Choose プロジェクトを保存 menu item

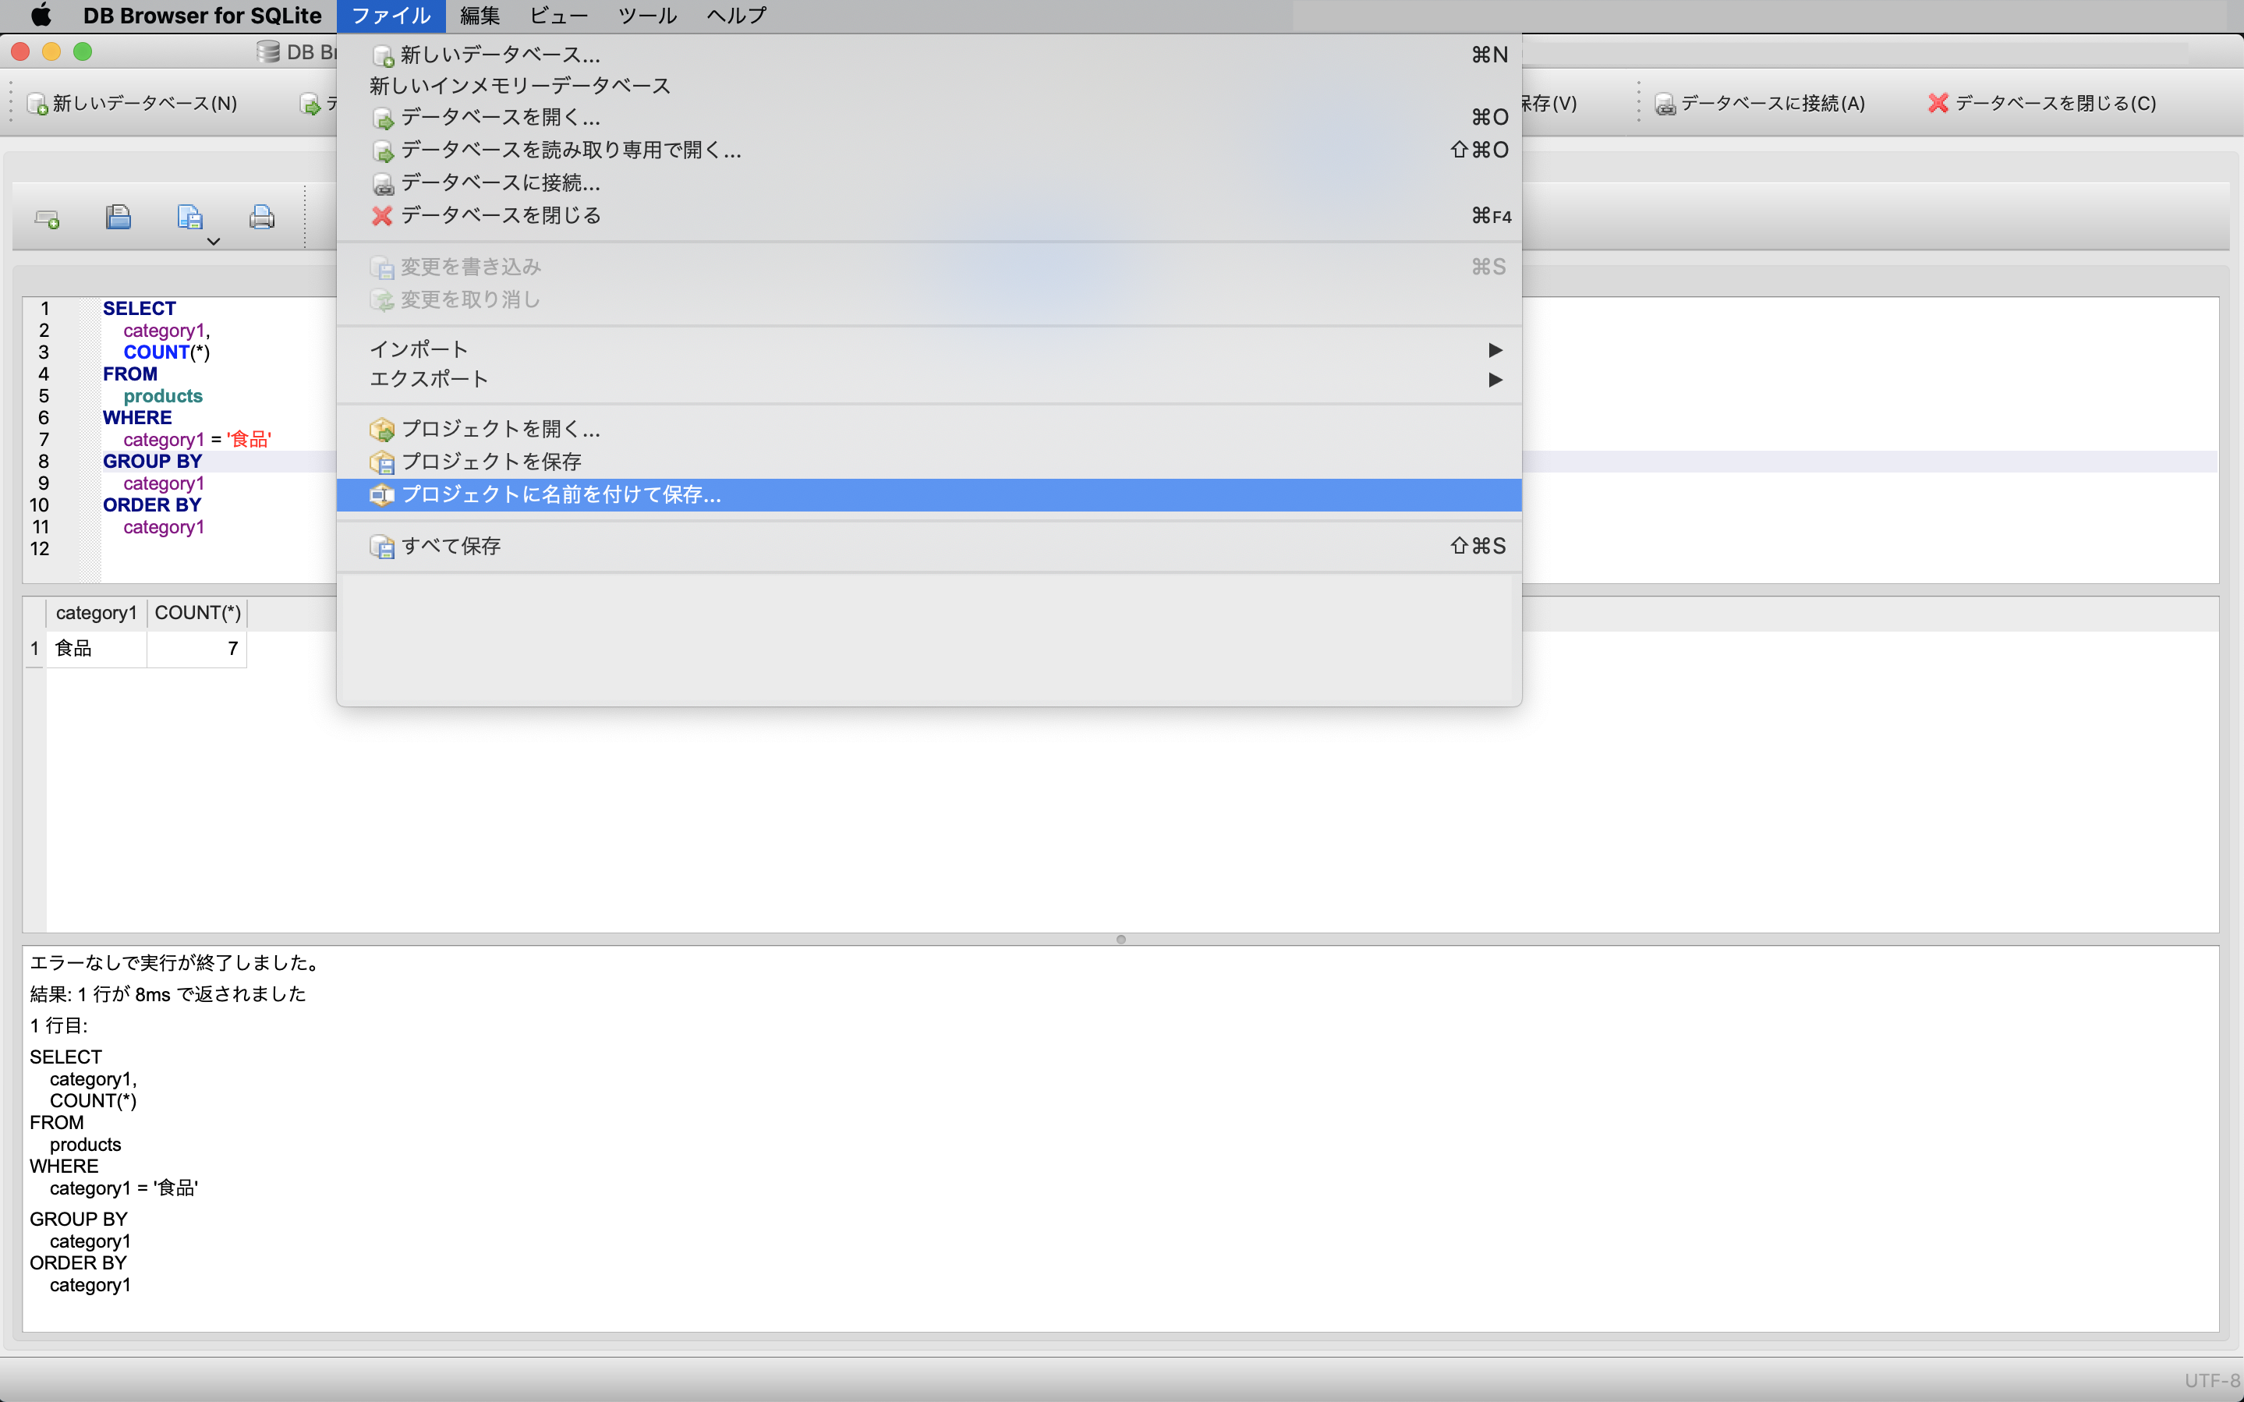(x=929, y=462)
